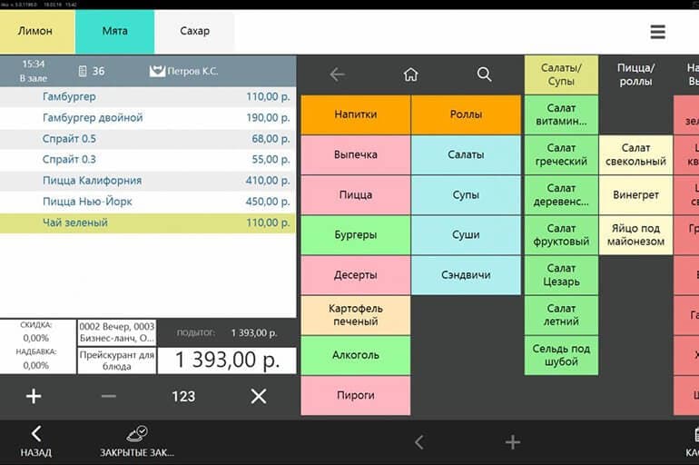Viewport: 699px width, 465px height.
Task: Open the Напитки category
Action: coord(356,114)
